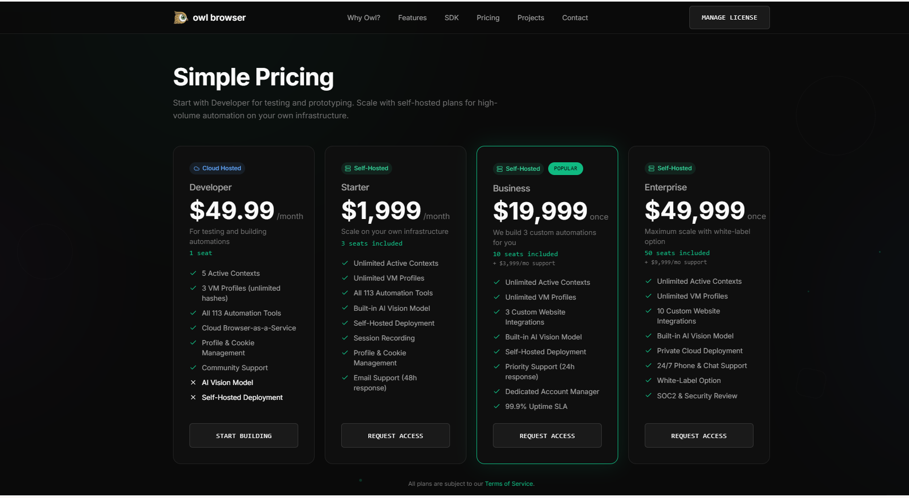Go to the Features section

coord(412,18)
